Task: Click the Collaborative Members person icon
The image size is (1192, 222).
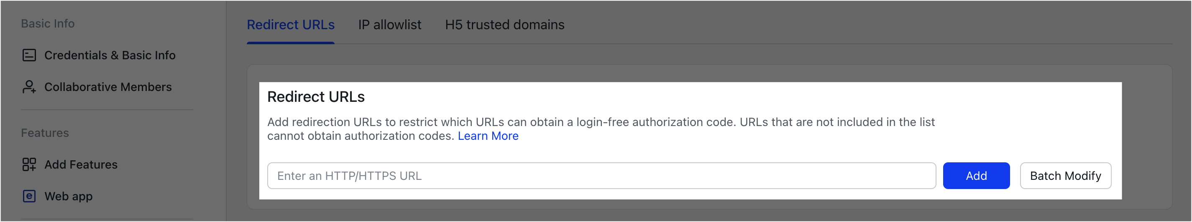Action: 29,87
